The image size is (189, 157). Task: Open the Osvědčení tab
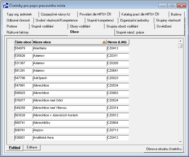[x=169, y=26]
